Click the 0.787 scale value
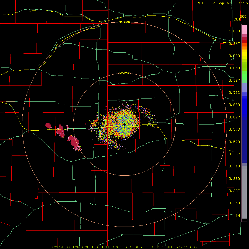This screenshot has height=249, width=249. pos(234,80)
